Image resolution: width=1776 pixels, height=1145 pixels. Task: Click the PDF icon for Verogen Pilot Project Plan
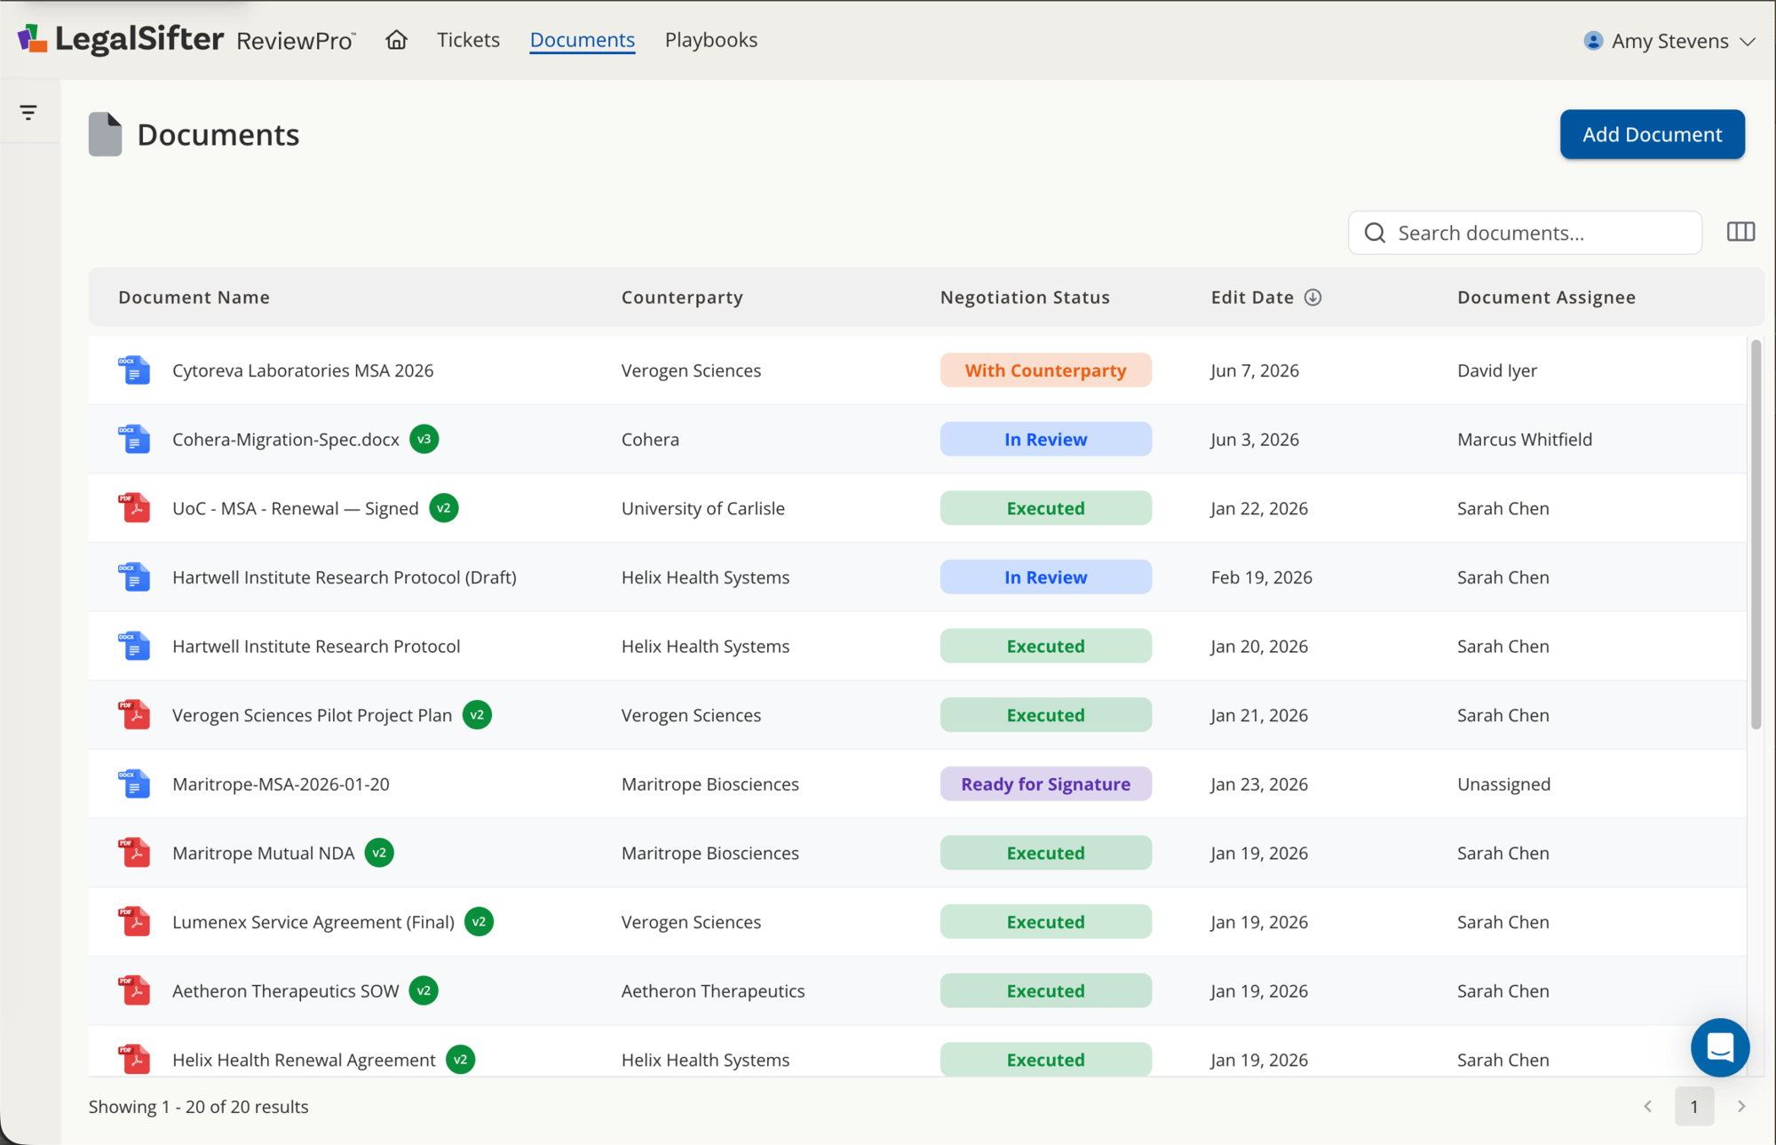pyautogui.click(x=134, y=715)
